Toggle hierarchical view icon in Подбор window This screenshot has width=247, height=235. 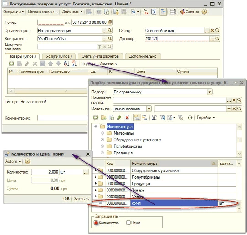[137, 117]
